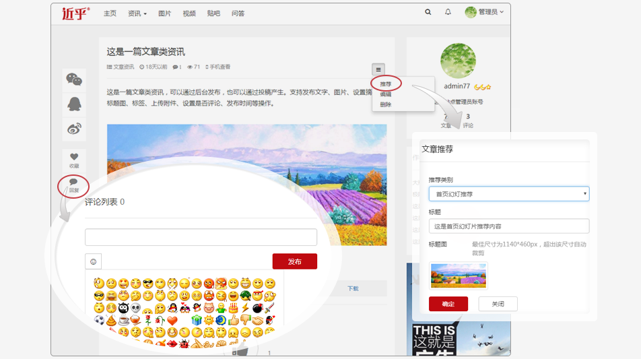Open the notifications bell icon
Image resolution: width=641 pixels, height=359 pixels.
pos(448,12)
